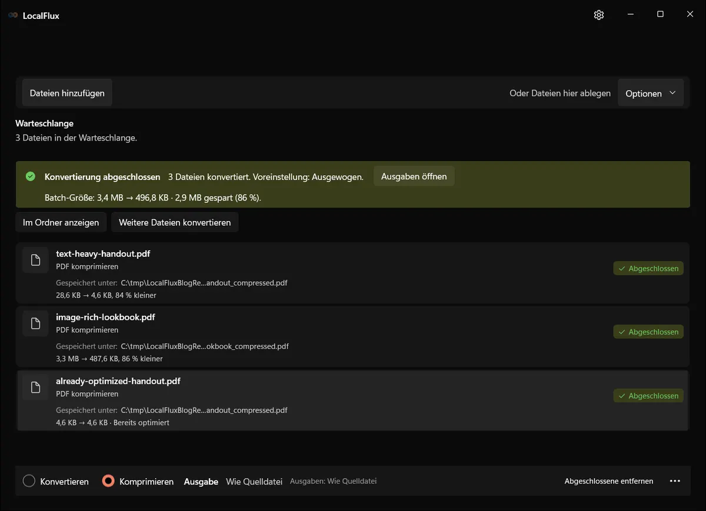Open the three-dot more options menu
The height and width of the screenshot is (511, 706).
pyautogui.click(x=675, y=481)
